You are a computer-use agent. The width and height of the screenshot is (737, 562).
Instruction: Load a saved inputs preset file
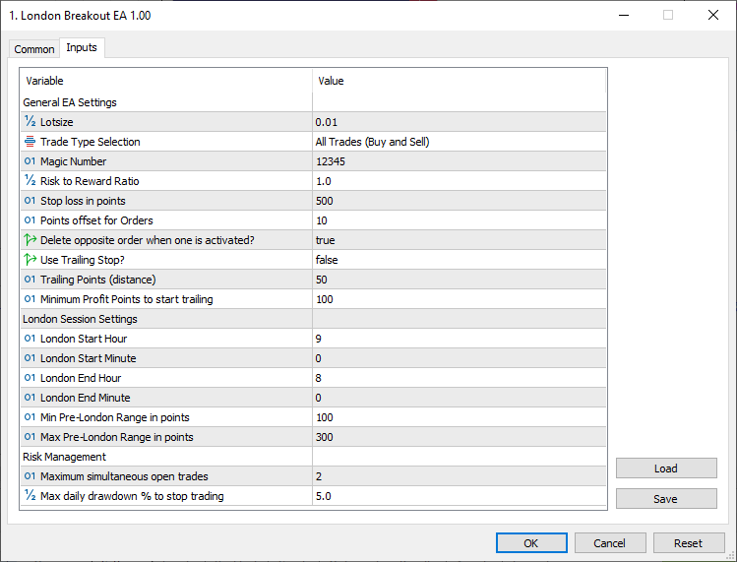tap(666, 468)
